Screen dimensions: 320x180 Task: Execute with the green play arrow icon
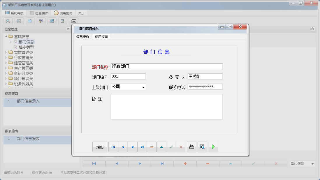click(213, 147)
